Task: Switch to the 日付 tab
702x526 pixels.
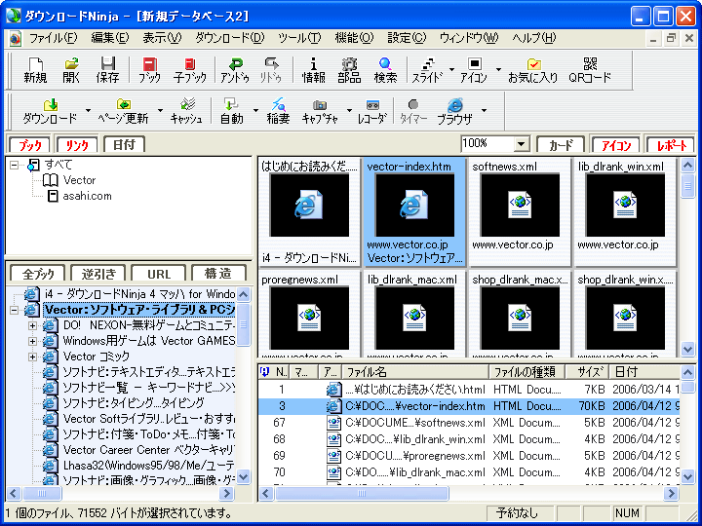Action: click(124, 145)
